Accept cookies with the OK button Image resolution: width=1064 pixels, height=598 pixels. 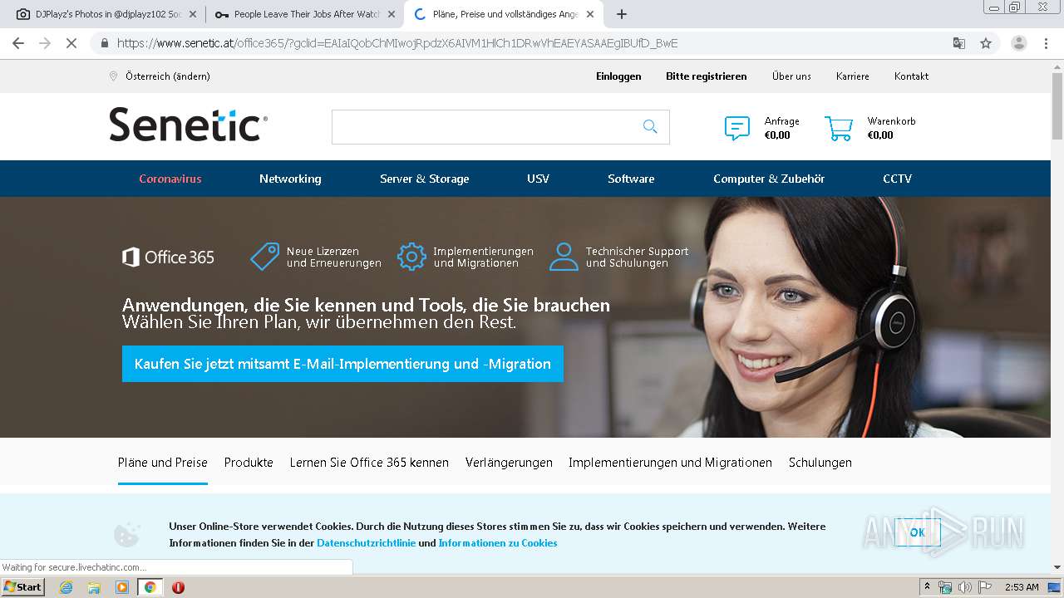click(918, 532)
